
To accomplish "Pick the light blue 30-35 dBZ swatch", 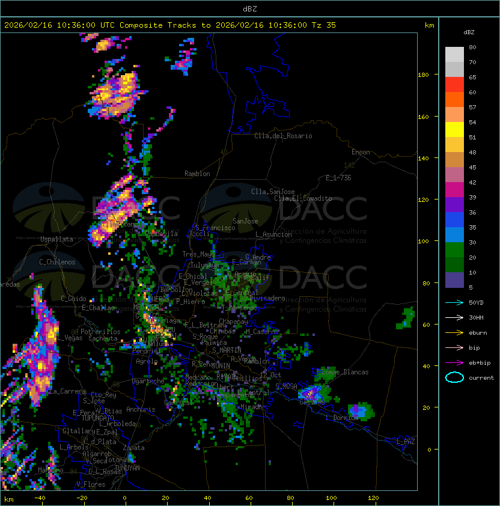I will pos(454,234).
